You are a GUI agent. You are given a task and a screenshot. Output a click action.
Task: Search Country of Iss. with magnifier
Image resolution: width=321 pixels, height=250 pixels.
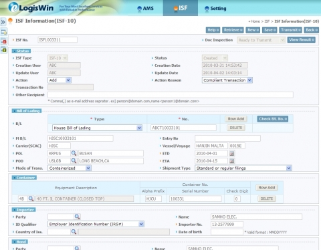74,232
